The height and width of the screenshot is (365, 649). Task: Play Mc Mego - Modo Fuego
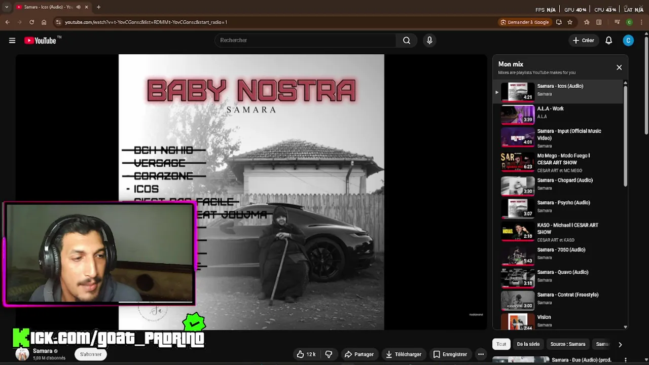pos(558,163)
